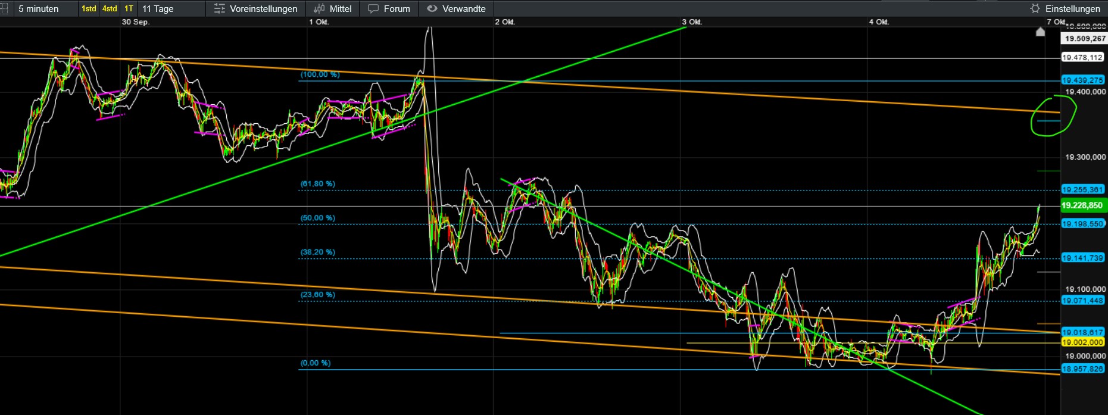Click the Mittel candlestick icon

point(319,8)
